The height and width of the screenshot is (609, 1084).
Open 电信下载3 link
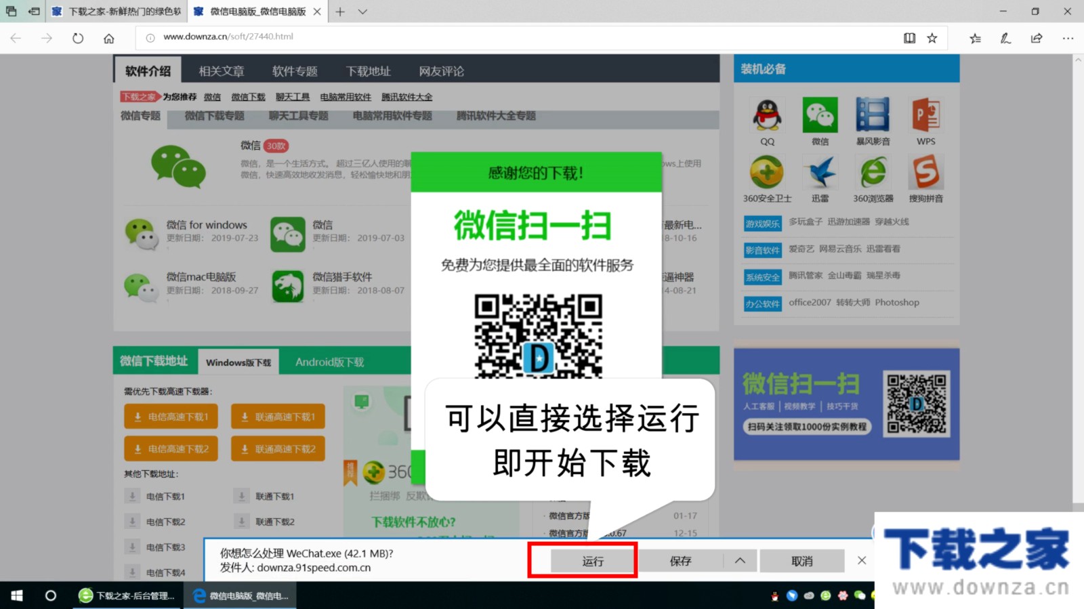click(165, 547)
